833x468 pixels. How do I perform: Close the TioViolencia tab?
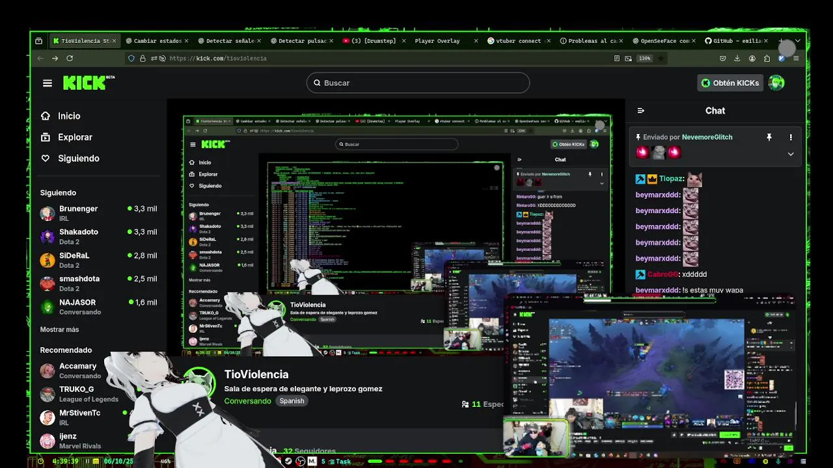point(114,41)
